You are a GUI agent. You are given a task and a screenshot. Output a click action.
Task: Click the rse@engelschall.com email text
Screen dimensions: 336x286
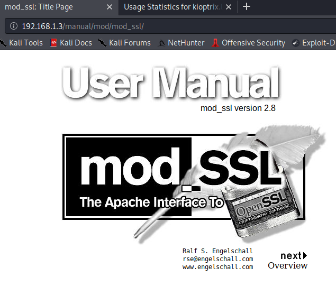click(x=217, y=259)
